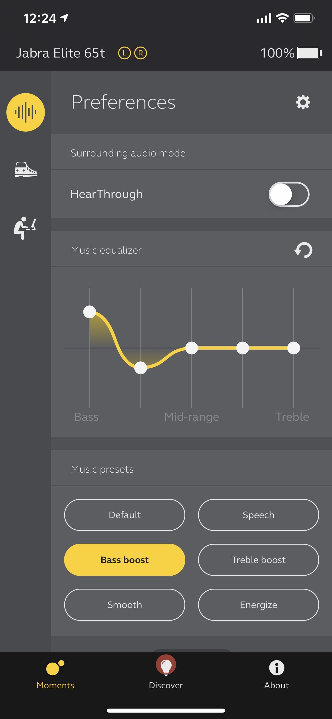Open the Discover tab
Screen dimensions: 332x719
click(166, 672)
